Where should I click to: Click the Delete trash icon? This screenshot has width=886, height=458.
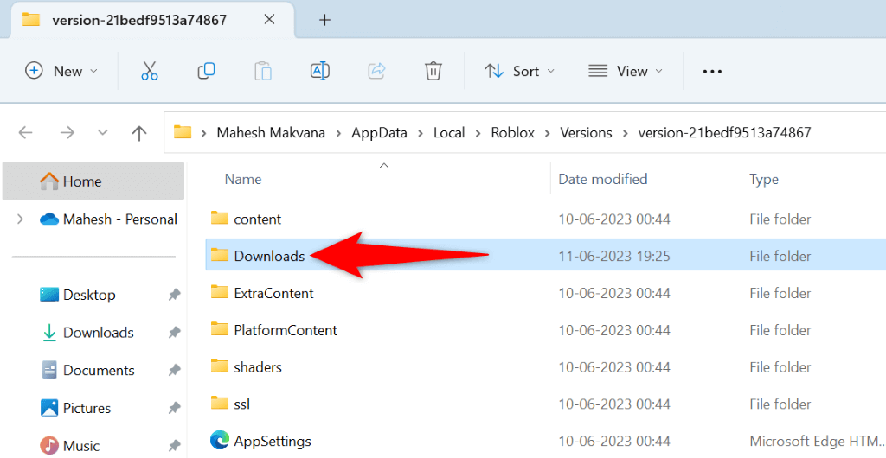(x=433, y=71)
